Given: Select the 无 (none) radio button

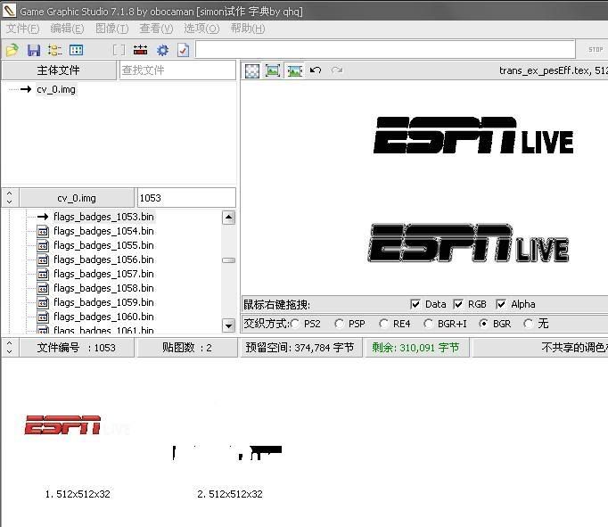Looking at the screenshot, I should [528, 324].
